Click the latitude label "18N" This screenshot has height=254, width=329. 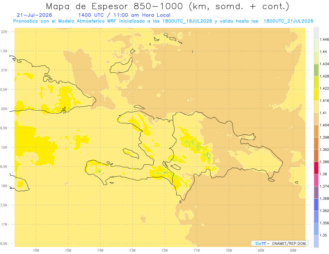click(x=4, y=186)
